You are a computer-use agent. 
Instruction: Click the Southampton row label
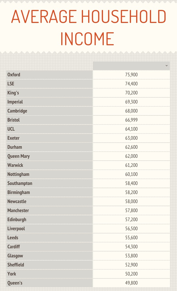[x=49, y=183]
